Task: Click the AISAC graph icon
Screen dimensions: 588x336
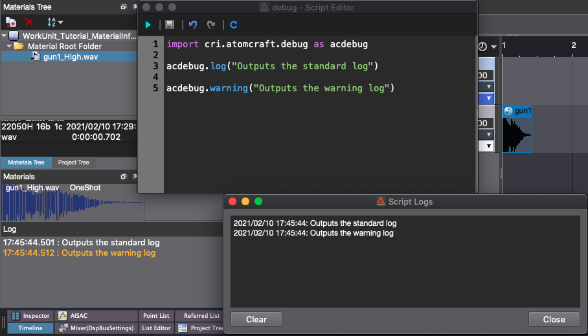Action: [x=63, y=316]
